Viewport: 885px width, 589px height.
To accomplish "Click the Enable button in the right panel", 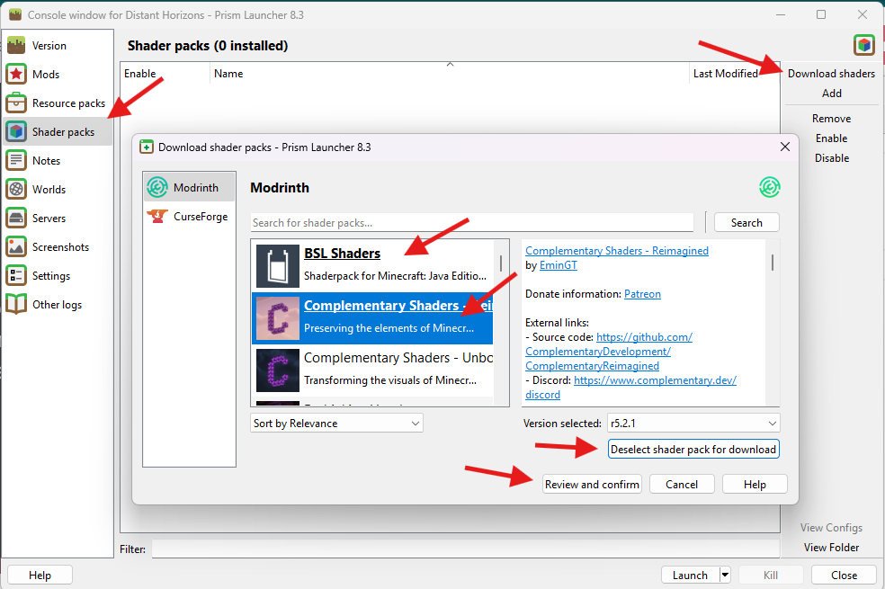I will click(831, 138).
